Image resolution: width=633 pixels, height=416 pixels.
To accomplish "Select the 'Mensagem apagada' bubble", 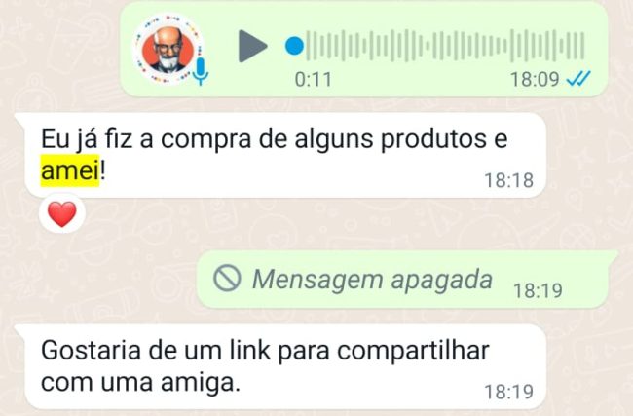I will 405,280.
